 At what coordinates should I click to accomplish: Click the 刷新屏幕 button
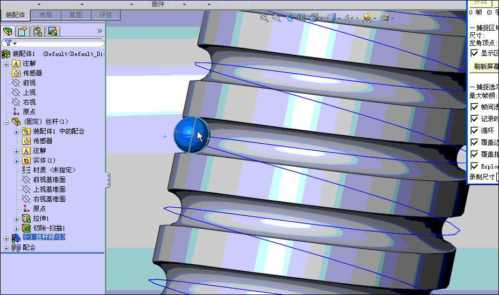coord(484,67)
